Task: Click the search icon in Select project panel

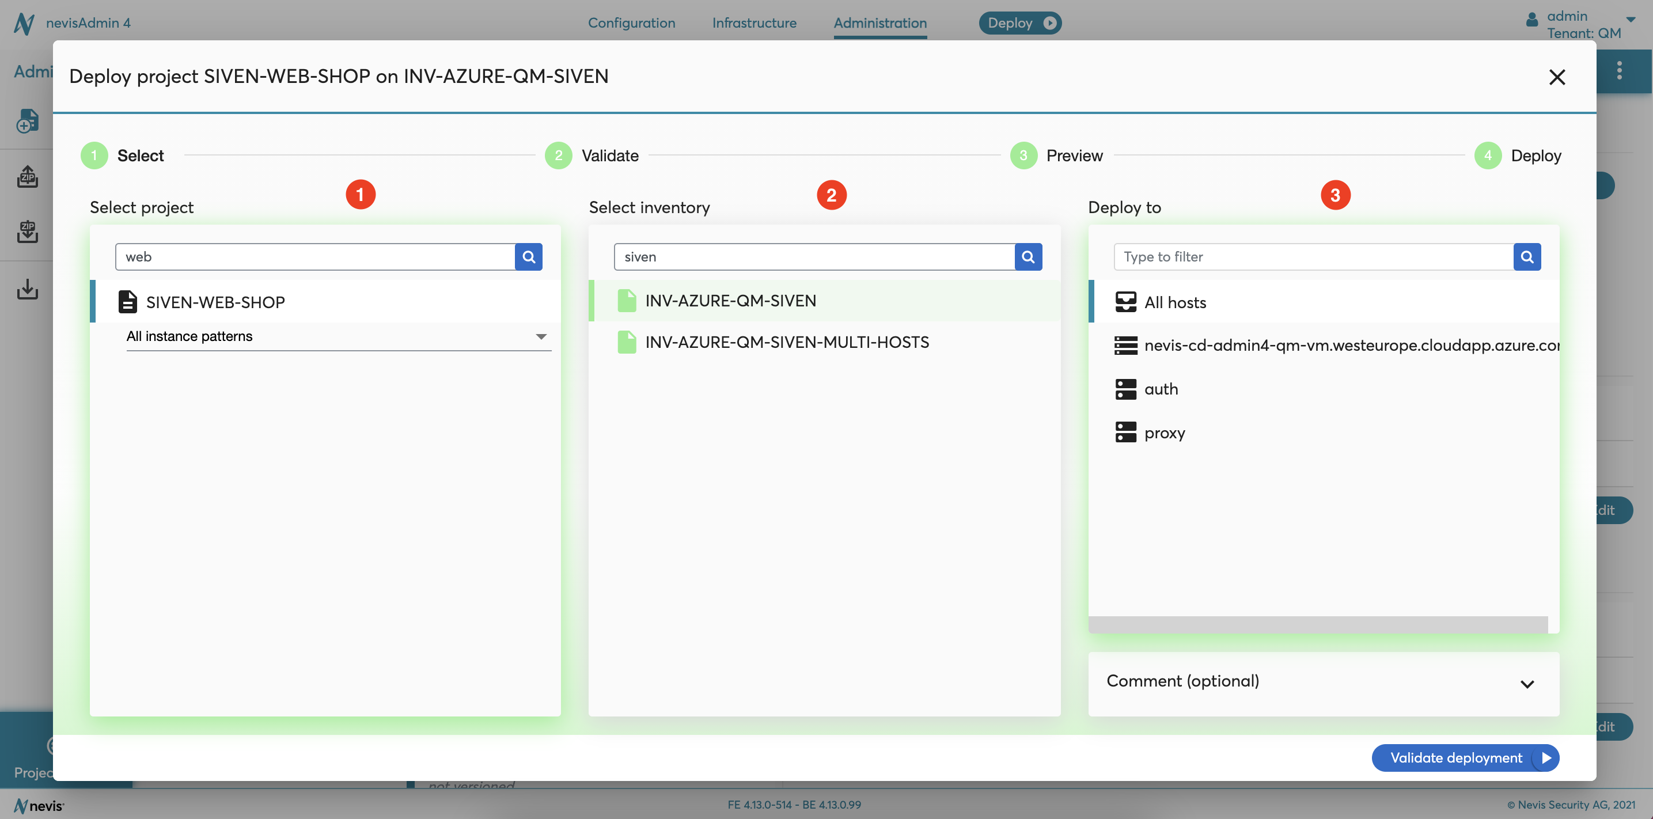Action: (528, 257)
